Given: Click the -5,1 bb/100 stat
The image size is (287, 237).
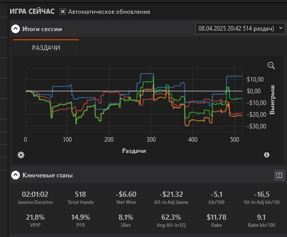Looking at the screenshot, I should coord(217,198).
